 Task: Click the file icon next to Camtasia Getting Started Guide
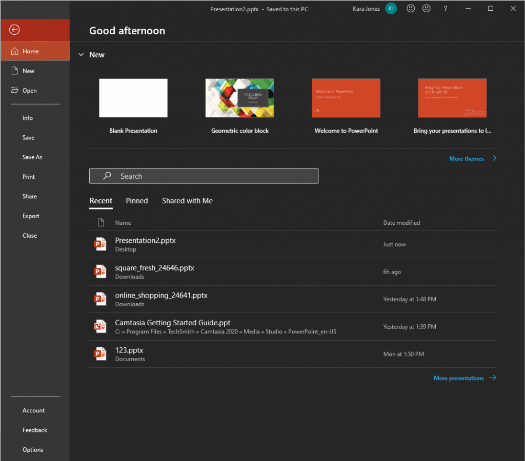point(100,326)
